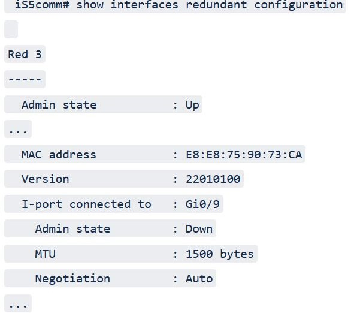Click the I-port connected to Gi0/9 line
Viewport: 357px width, 313px height.
[x=114, y=204]
